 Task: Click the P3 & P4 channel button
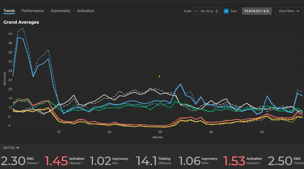pyautogui.click(x=256, y=11)
